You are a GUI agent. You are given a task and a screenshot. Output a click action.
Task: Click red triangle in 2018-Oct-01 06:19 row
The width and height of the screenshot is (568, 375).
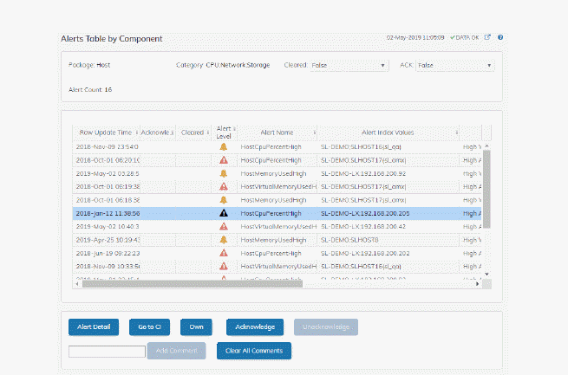224,186
